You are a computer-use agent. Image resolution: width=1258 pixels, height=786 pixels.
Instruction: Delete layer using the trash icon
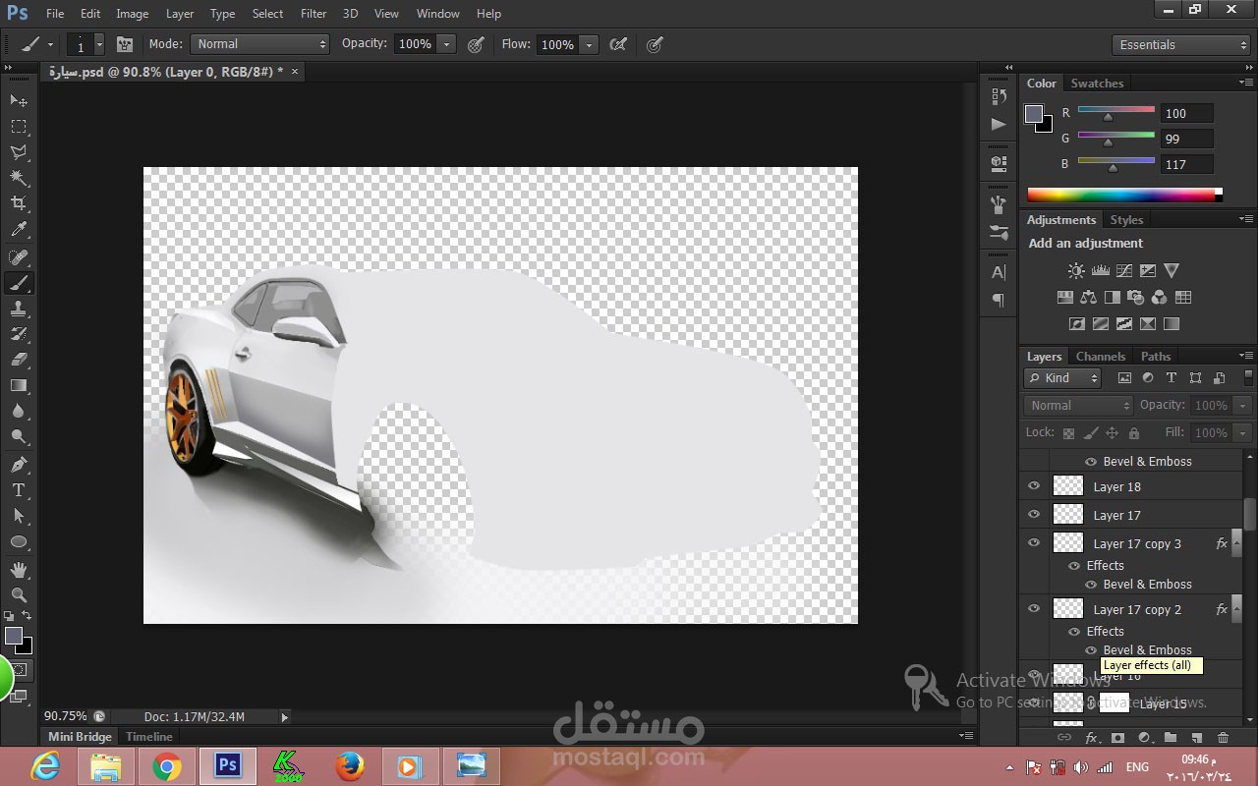click(1223, 737)
